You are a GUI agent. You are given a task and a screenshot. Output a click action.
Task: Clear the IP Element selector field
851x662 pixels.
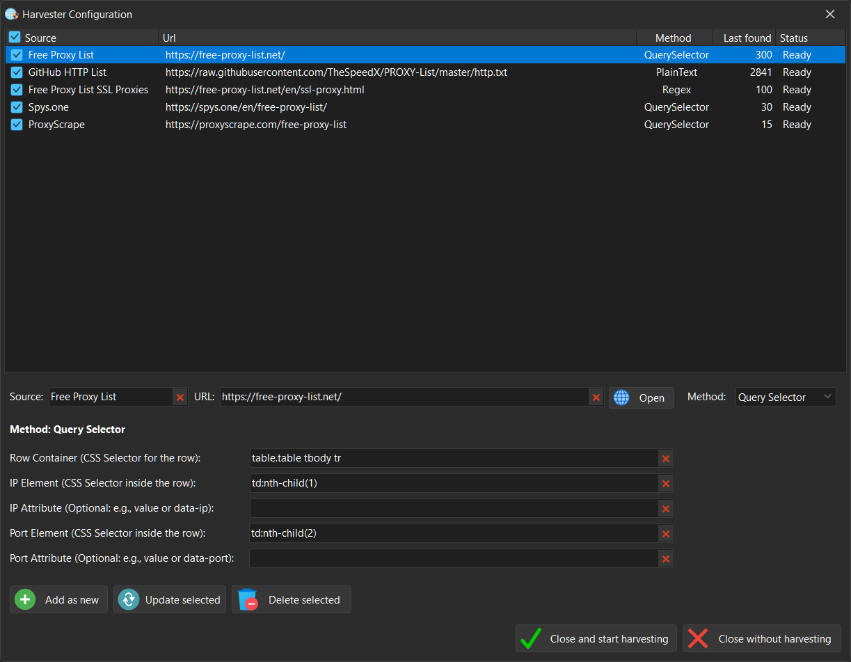tap(666, 484)
